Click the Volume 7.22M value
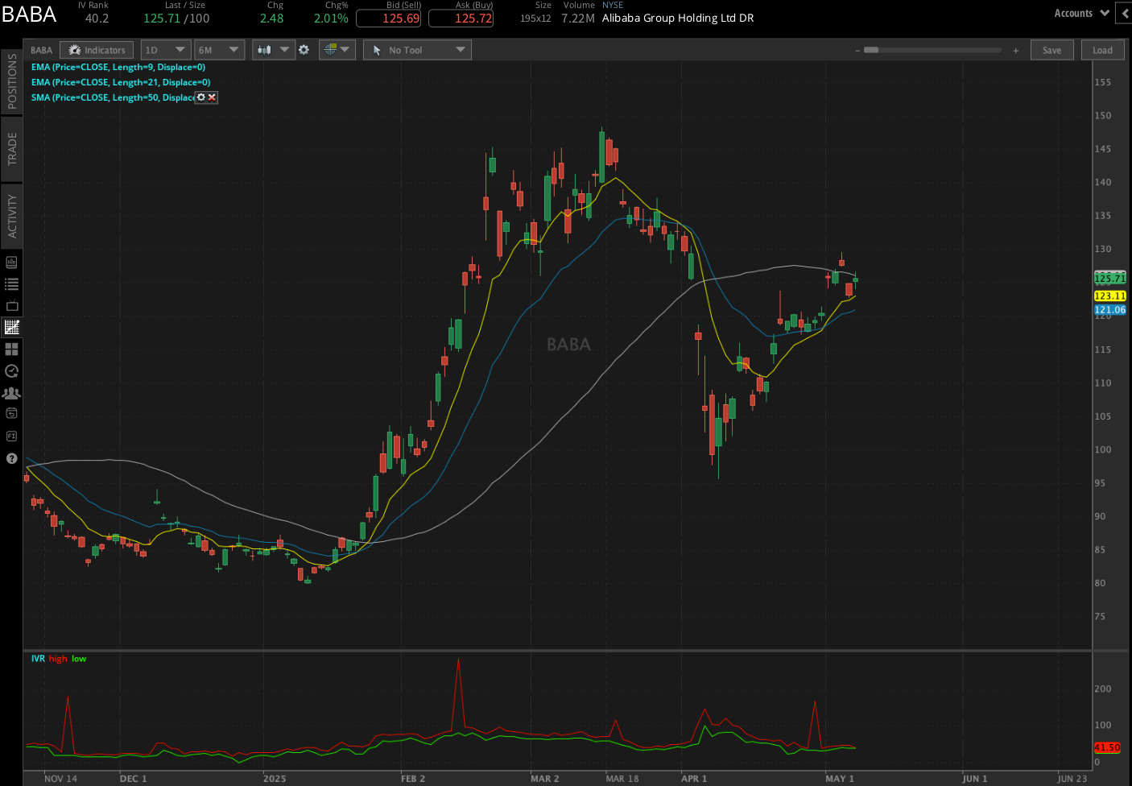 pyautogui.click(x=578, y=18)
